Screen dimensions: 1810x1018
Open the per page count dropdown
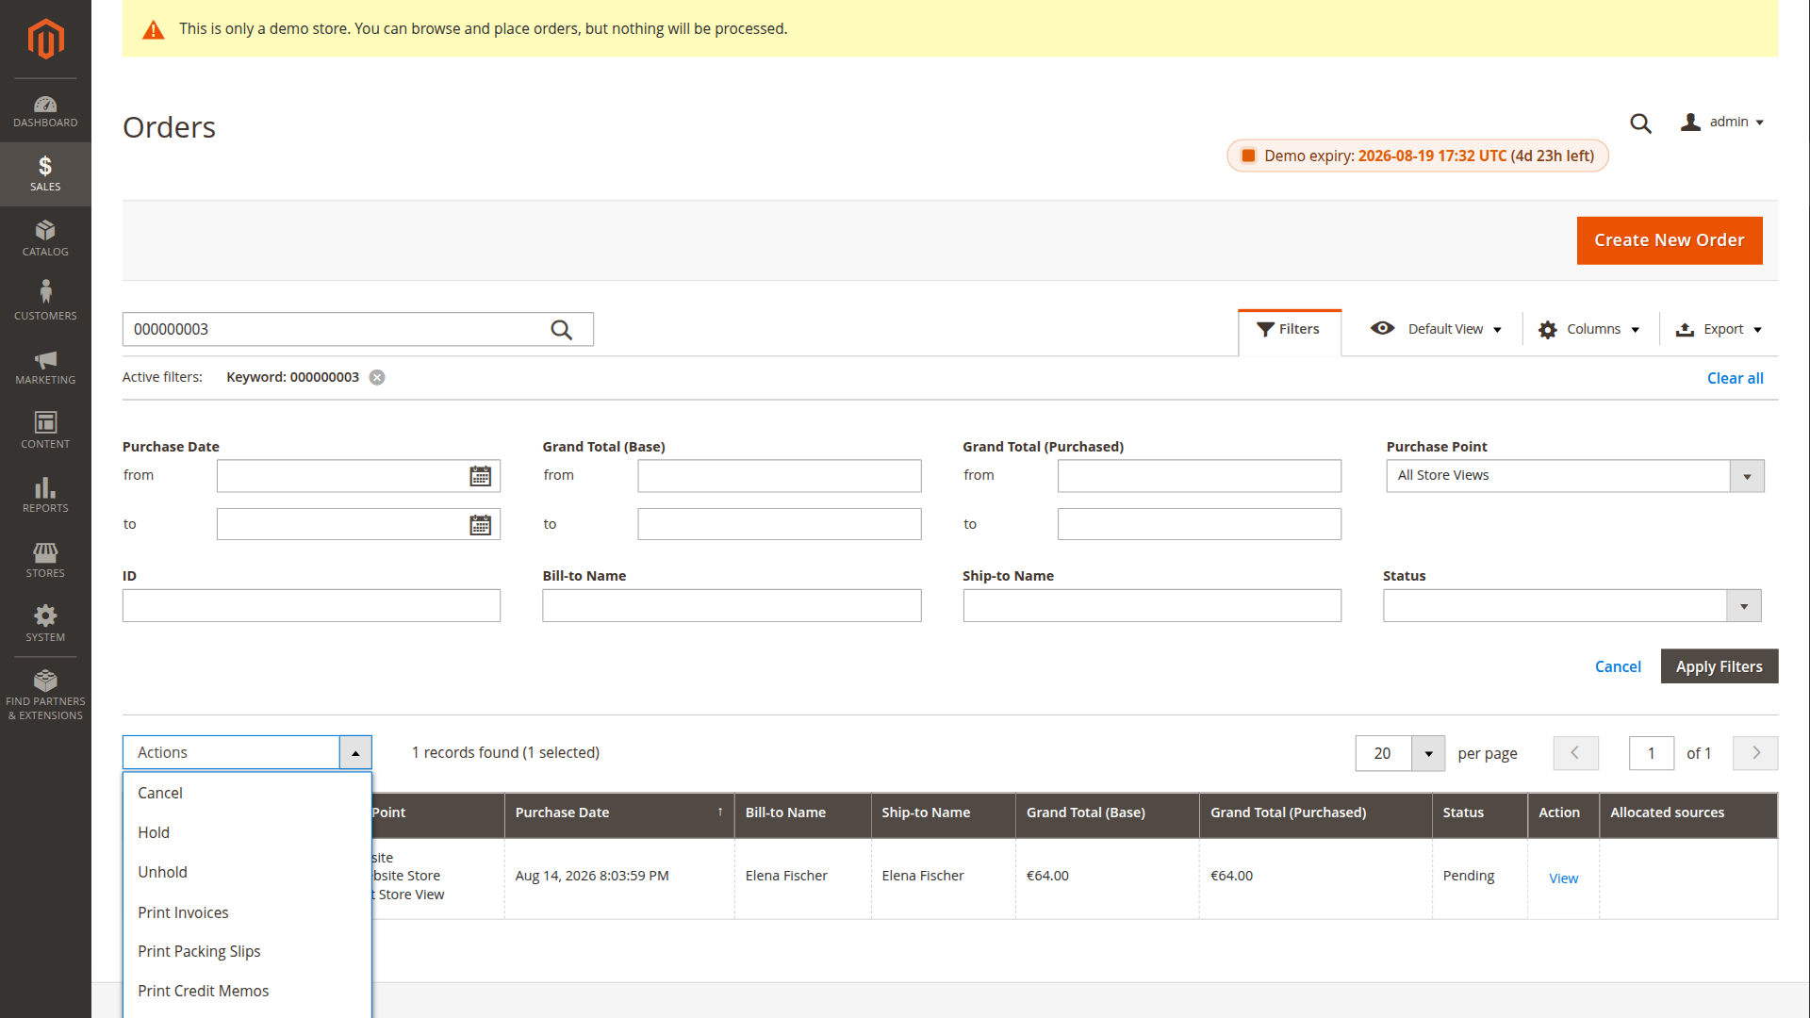pyautogui.click(x=1428, y=753)
